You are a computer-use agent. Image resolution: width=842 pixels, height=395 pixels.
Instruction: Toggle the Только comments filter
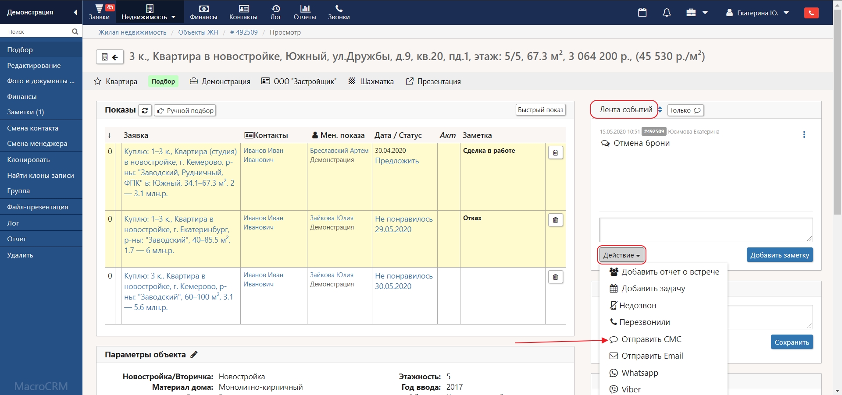[685, 110]
